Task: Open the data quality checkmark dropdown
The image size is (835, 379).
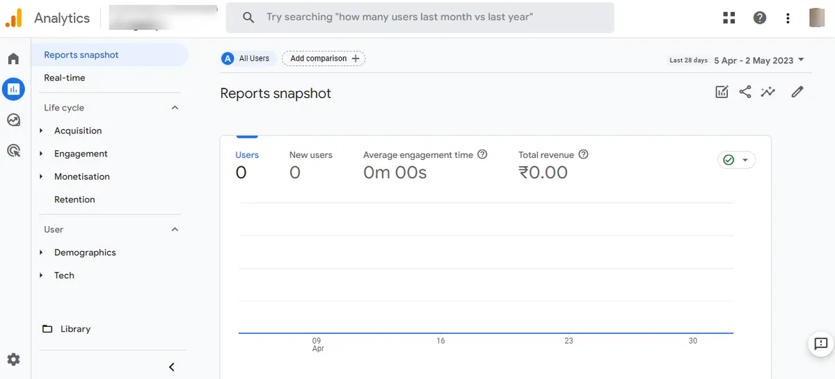Action: [x=736, y=160]
